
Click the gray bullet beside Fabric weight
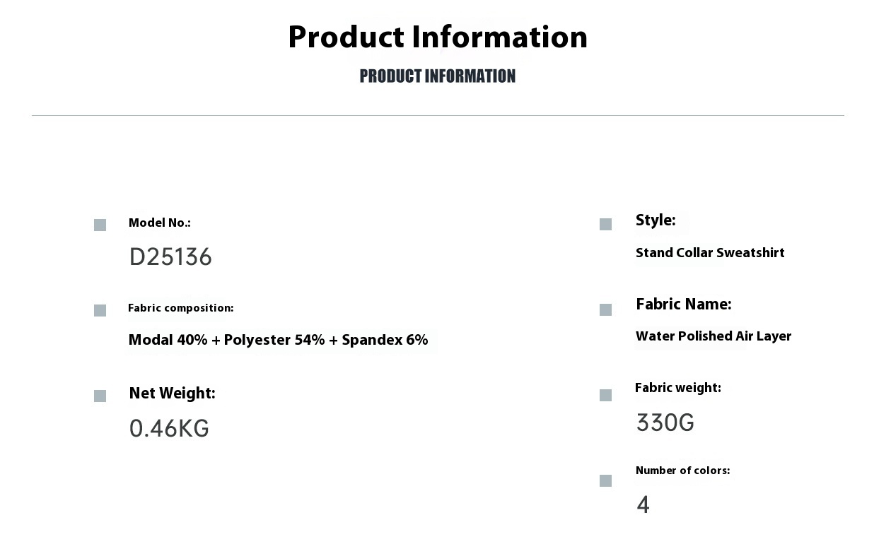[605, 395]
